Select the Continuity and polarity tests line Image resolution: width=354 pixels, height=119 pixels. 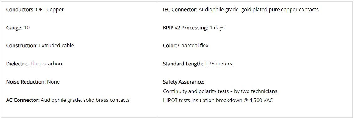point(220,91)
